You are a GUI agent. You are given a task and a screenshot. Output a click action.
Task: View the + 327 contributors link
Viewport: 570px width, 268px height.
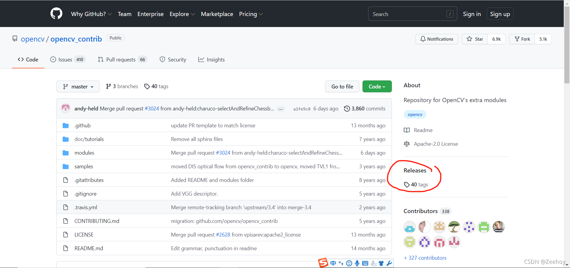(x=425, y=258)
